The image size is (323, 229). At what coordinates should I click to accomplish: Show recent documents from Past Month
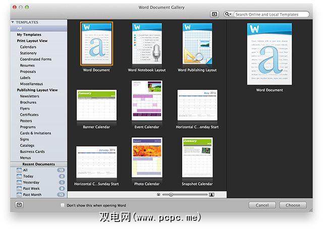click(39, 195)
